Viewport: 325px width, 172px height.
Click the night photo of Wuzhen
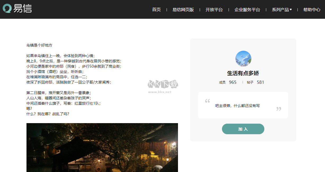(102, 147)
